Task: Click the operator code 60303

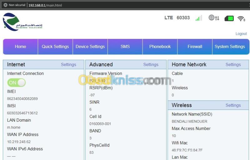Action: click(x=183, y=18)
